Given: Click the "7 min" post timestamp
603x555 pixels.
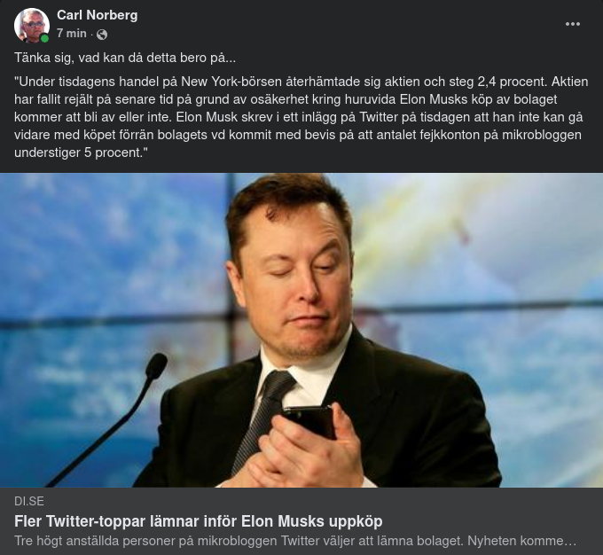Looking at the screenshot, I should click(71, 34).
